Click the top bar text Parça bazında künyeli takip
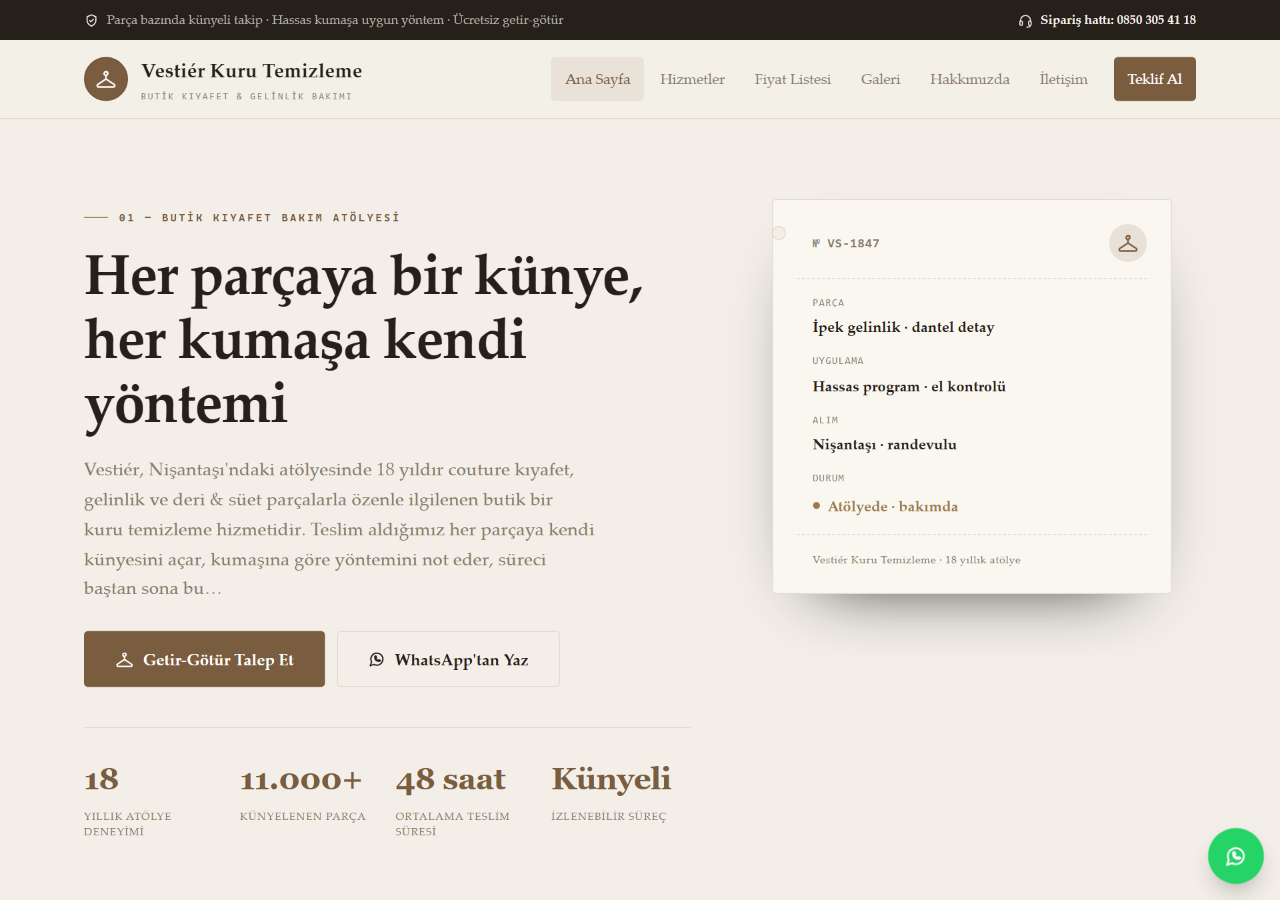 pyautogui.click(x=185, y=20)
